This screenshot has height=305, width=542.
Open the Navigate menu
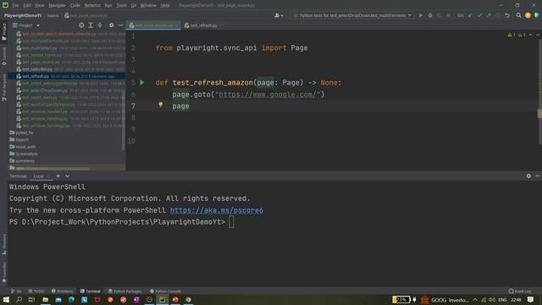click(57, 6)
